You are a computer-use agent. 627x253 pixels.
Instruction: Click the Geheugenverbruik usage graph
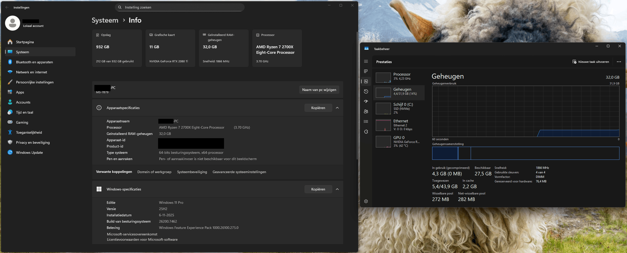coord(526,111)
